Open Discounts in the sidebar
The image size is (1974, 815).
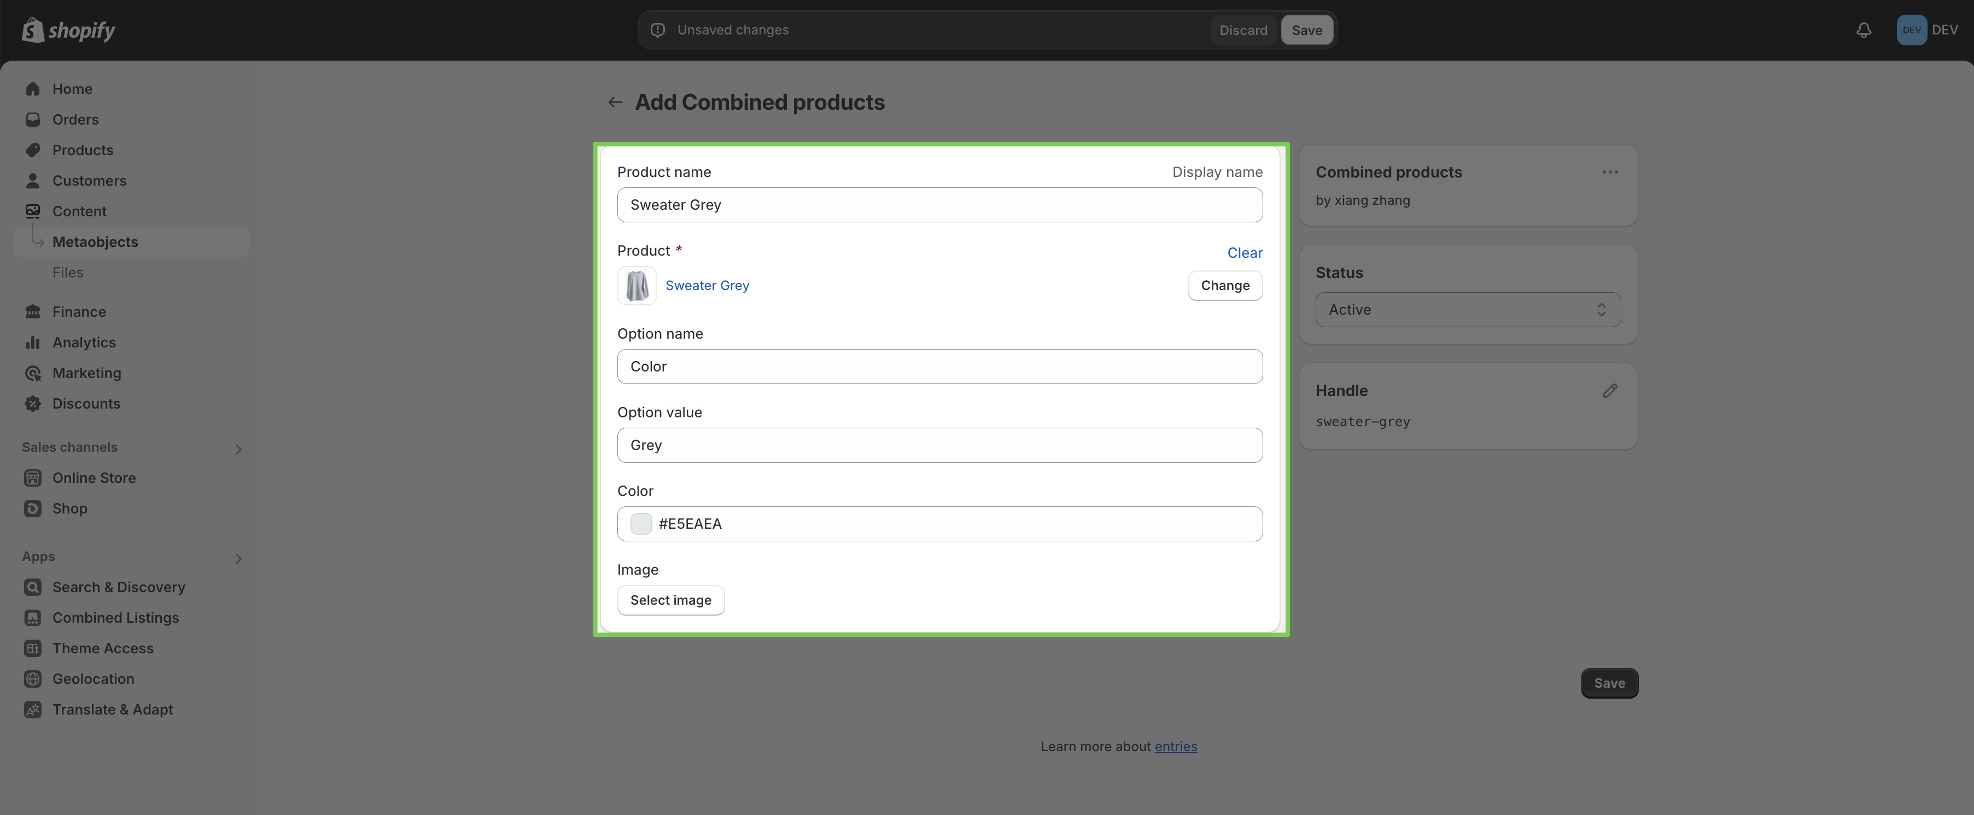pos(86,403)
